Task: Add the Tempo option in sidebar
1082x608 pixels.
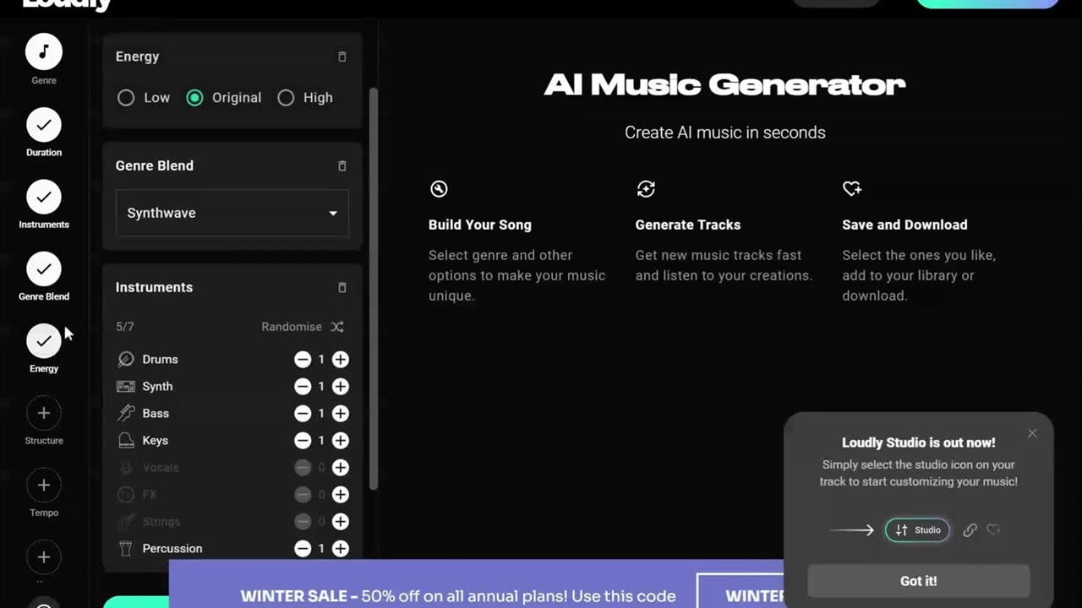Action: (x=44, y=486)
